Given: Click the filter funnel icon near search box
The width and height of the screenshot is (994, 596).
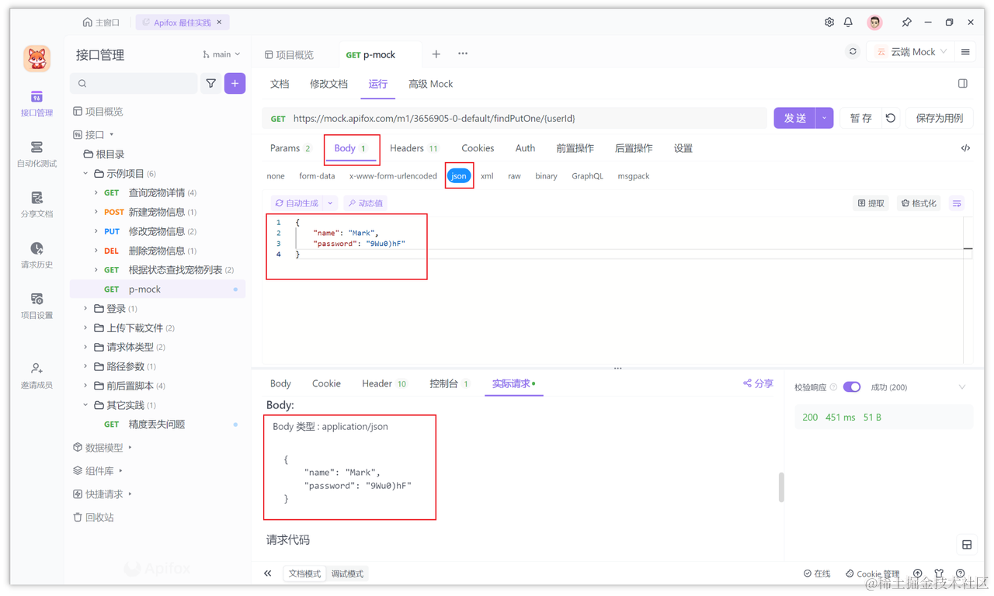Looking at the screenshot, I should pyautogui.click(x=210, y=82).
